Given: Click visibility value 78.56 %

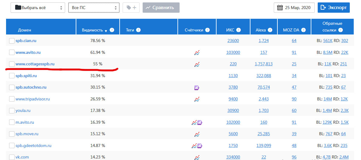Looking at the screenshot, I should [x=98, y=41].
